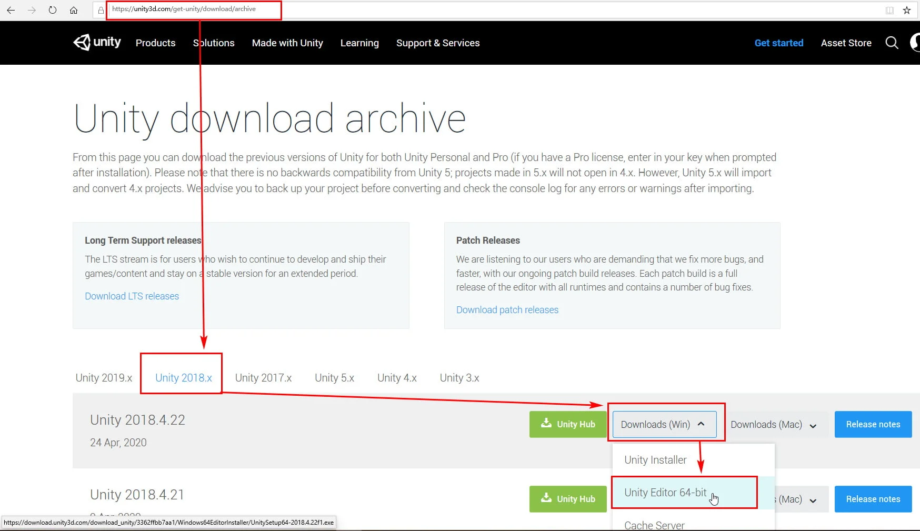Screen dimensions: 920x531
Task: Open Release notes for Unity 2018.4.22
Action: tap(873, 424)
